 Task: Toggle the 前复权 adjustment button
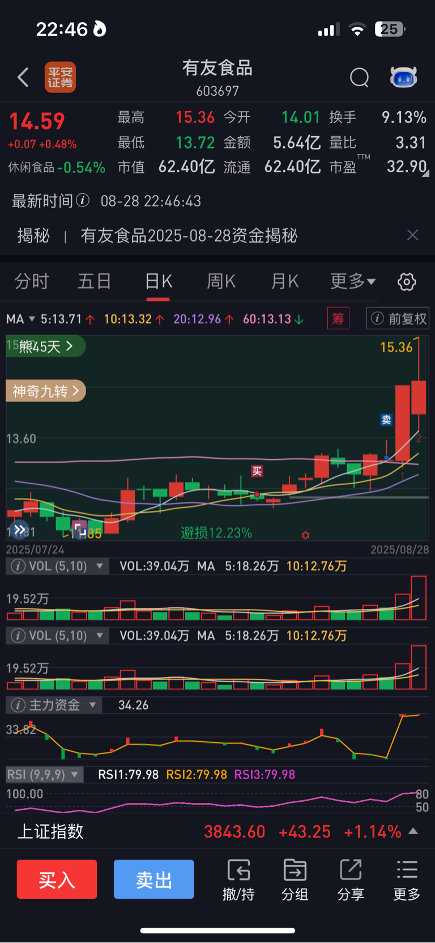pos(398,319)
